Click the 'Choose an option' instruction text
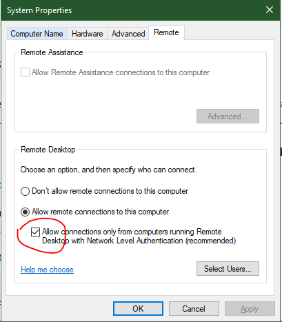This screenshot has height=322, width=282. (x=108, y=170)
